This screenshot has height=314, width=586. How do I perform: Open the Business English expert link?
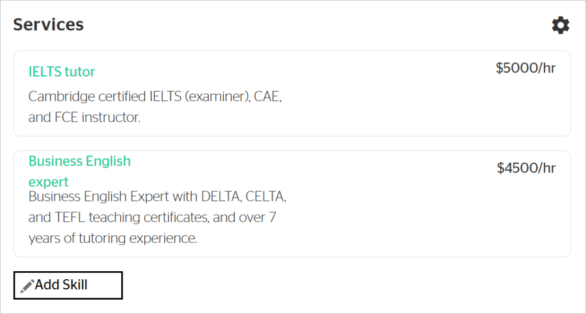[x=80, y=171]
